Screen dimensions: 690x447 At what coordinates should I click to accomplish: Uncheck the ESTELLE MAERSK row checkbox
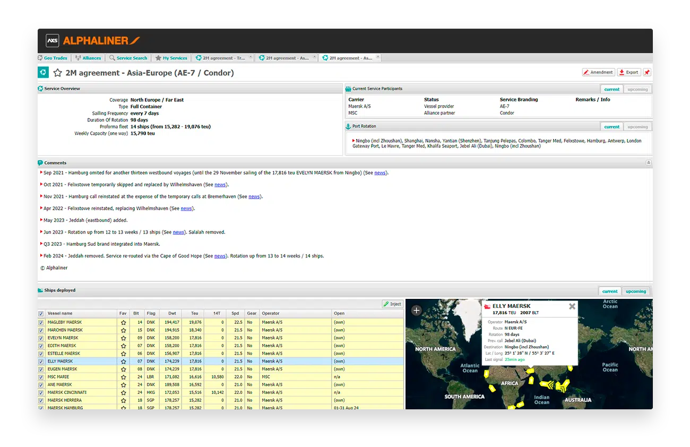41,354
